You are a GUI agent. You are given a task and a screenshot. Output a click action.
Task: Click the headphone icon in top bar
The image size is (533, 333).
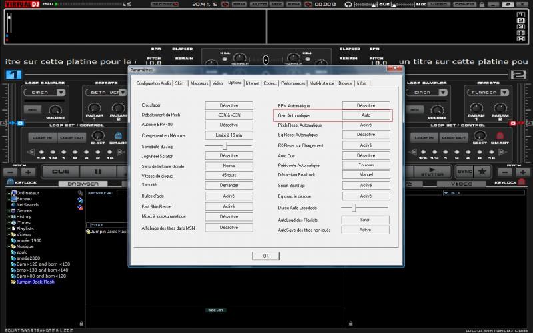pos(348,5)
